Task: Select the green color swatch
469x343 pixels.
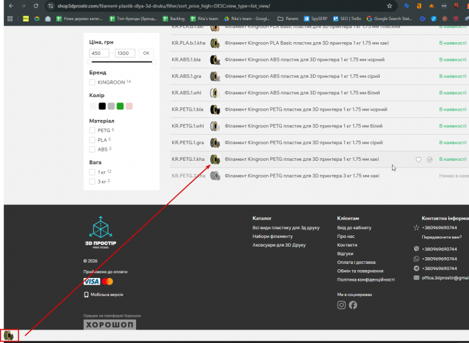Action: click(x=120, y=106)
